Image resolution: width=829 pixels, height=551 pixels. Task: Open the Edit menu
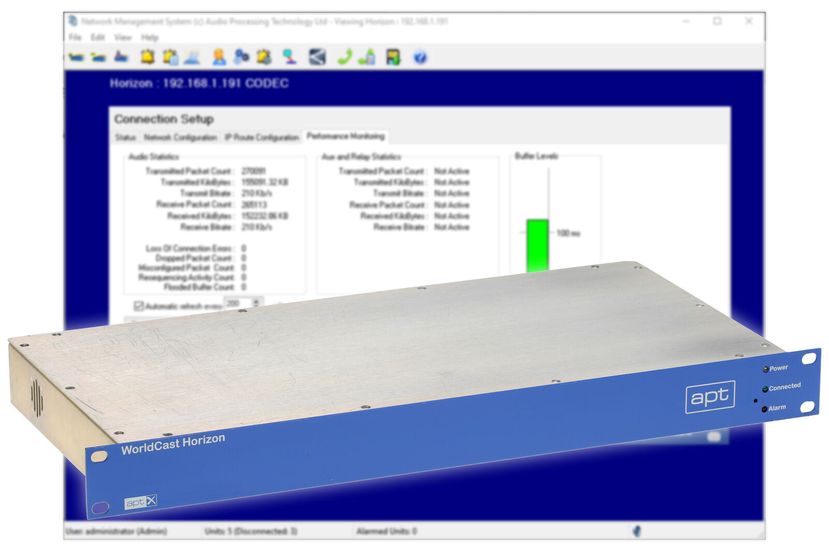98,37
